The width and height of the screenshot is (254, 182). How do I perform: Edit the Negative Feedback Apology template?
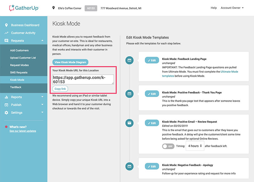(152, 167)
